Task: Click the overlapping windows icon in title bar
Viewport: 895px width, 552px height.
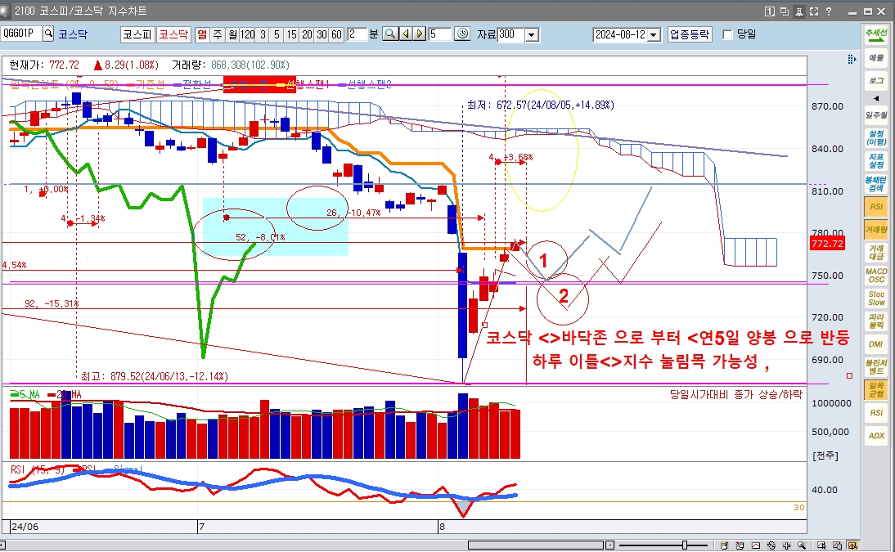Action: click(x=785, y=11)
